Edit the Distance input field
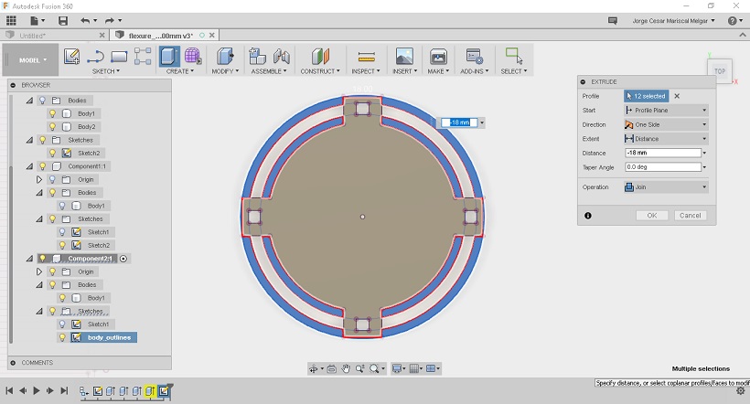This screenshot has width=750, height=404. pos(663,153)
